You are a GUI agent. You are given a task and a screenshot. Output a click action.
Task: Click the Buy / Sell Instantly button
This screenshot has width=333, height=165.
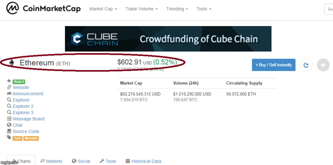click(274, 65)
